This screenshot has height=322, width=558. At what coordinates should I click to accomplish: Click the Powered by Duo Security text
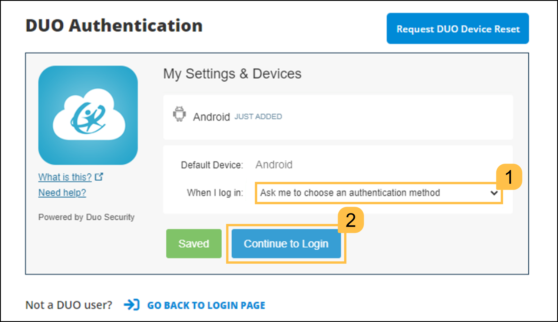point(86,217)
